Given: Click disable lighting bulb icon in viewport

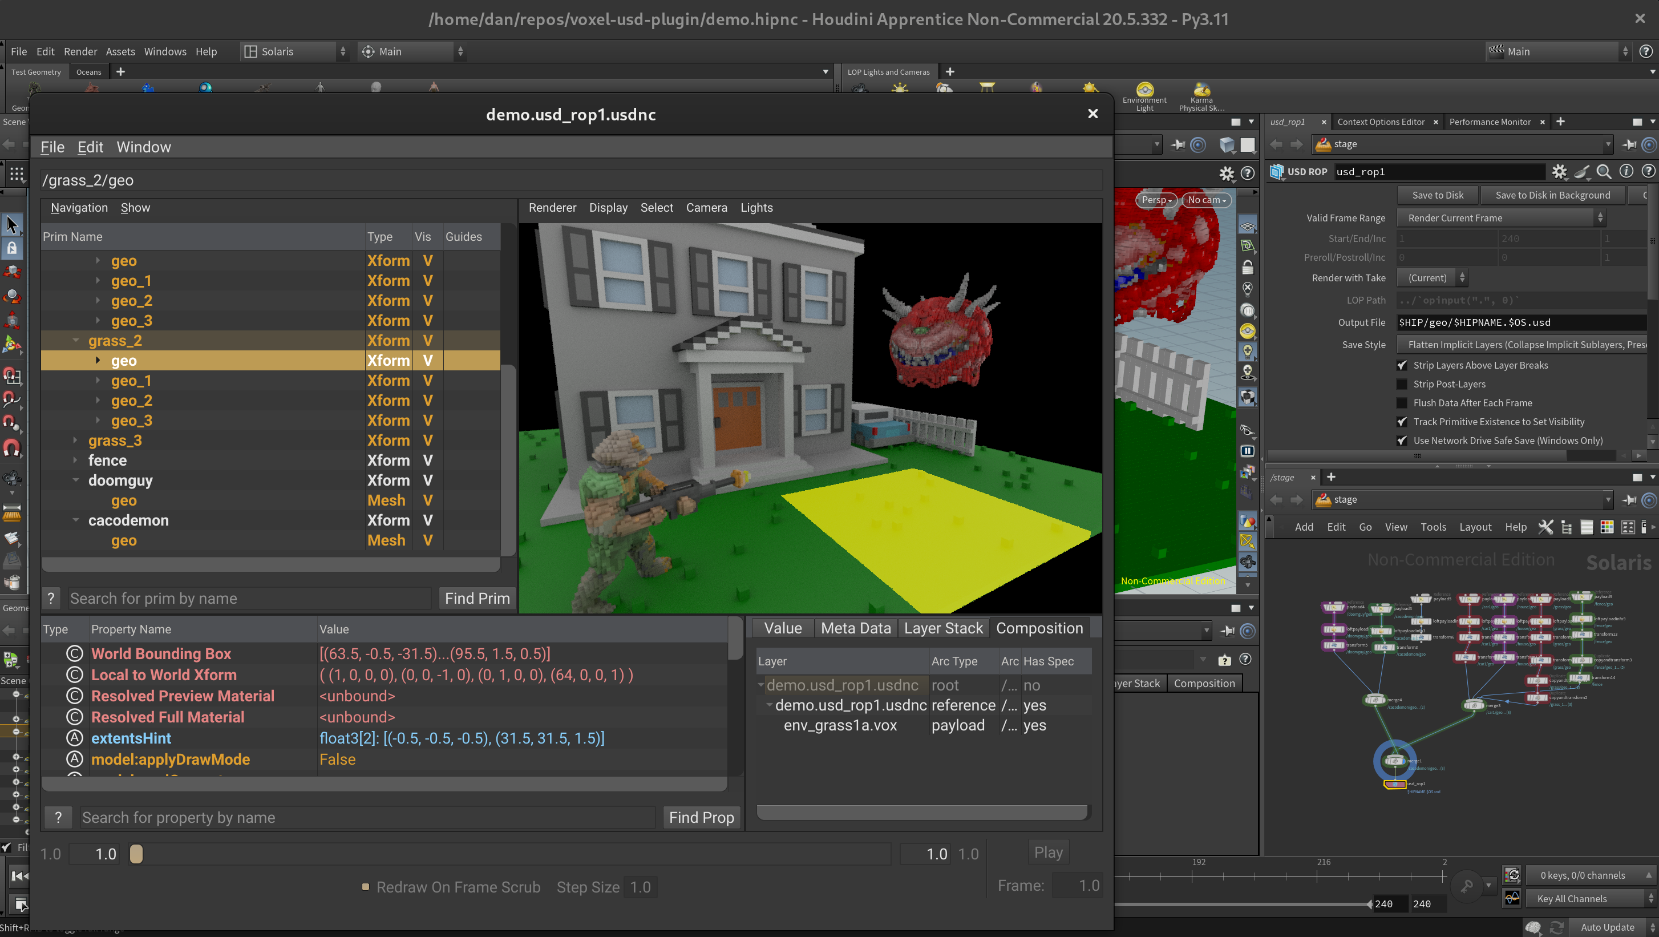Looking at the screenshot, I should (x=1248, y=289).
